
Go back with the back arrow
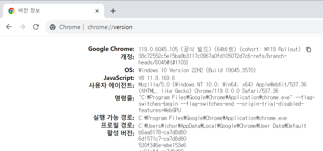tap(9, 27)
